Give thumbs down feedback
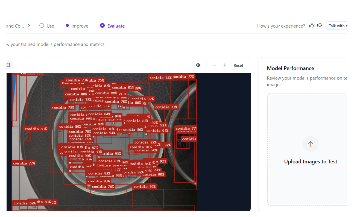Image resolution: width=363 pixels, height=217 pixels. (x=319, y=26)
